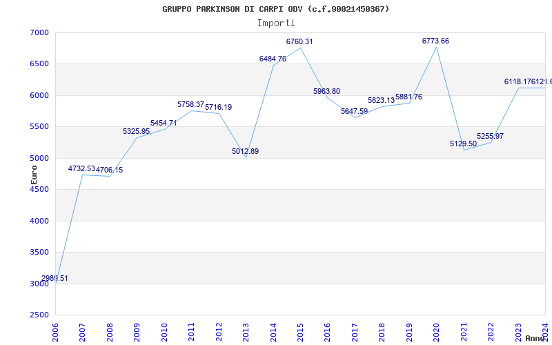Click the x-axis year 2006

pyautogui.click(x=55, y=333)
